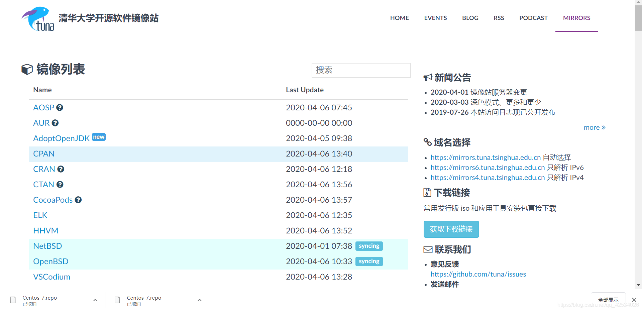The image size is (642, 311).
Task: Click the 全部显示 button in downloads bar
Action: pyautogui.click(x=608, y=300)
